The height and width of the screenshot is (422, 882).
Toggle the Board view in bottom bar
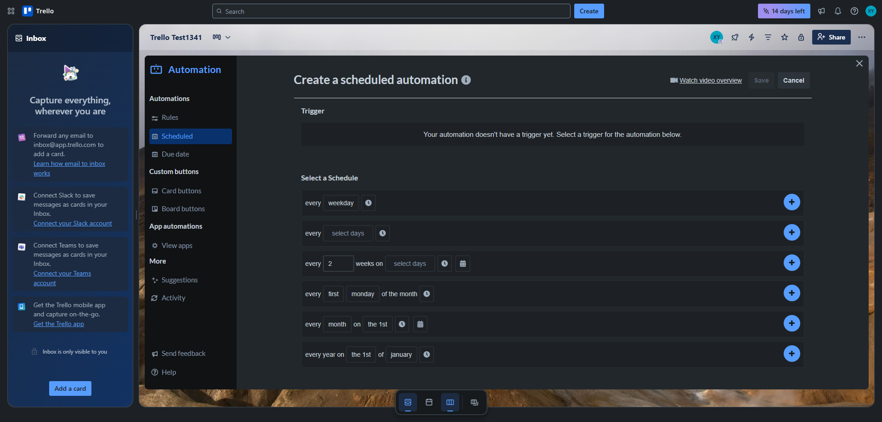(450, 402)
